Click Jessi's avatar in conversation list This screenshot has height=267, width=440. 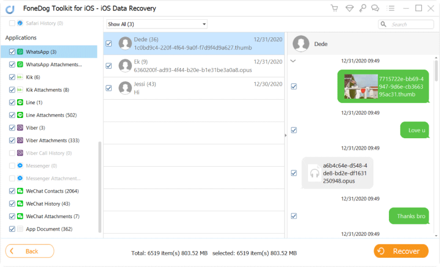tap(125, 88)
